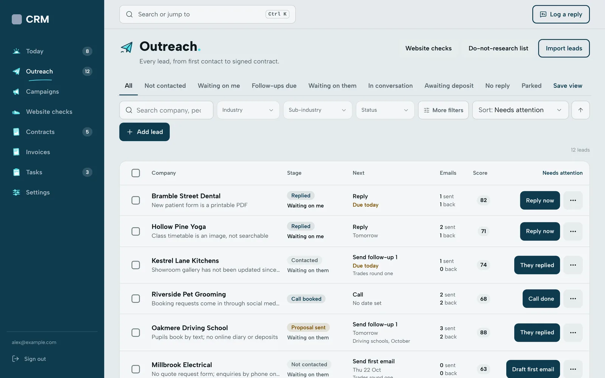Tick the select-all checkbox in table header
The width and height of the screenshot is (605, 378).
pos(136,173)
